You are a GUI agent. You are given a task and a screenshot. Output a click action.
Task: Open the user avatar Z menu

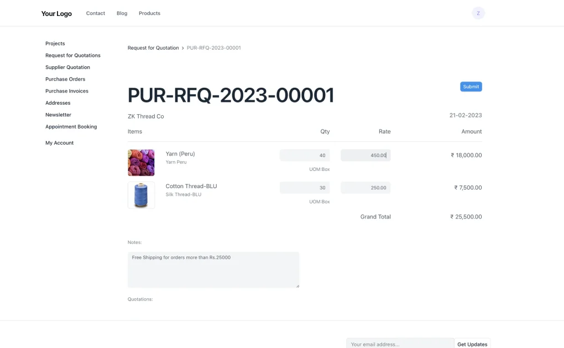(x=478, y=13)
